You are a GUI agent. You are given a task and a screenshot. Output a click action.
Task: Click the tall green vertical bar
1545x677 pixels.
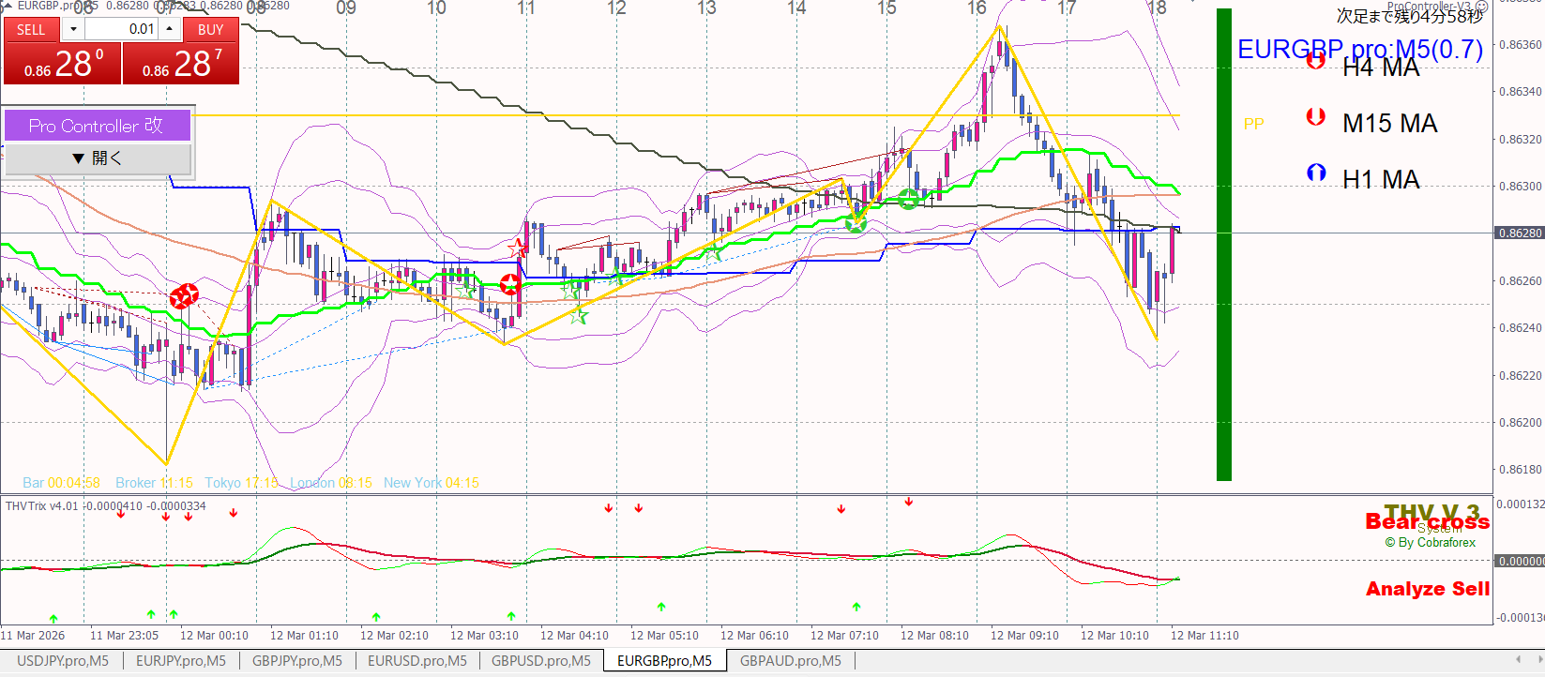[x=1223, y=244]
